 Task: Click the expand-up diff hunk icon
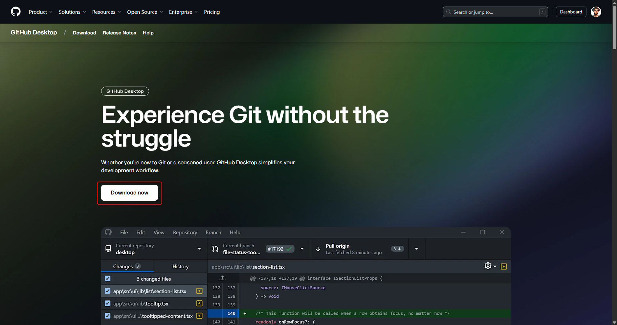[x=223, y=278]
